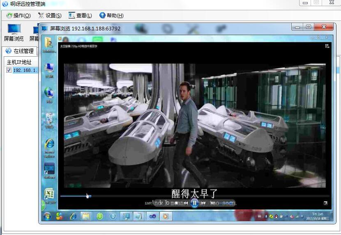Screen dimensions: 341x235
Task: Open the 设置(S) menu
Action: coord(50,16)
